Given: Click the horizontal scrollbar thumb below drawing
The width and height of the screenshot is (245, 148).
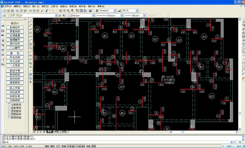Looking at the screenshot, I should click(x=183, y=132).
